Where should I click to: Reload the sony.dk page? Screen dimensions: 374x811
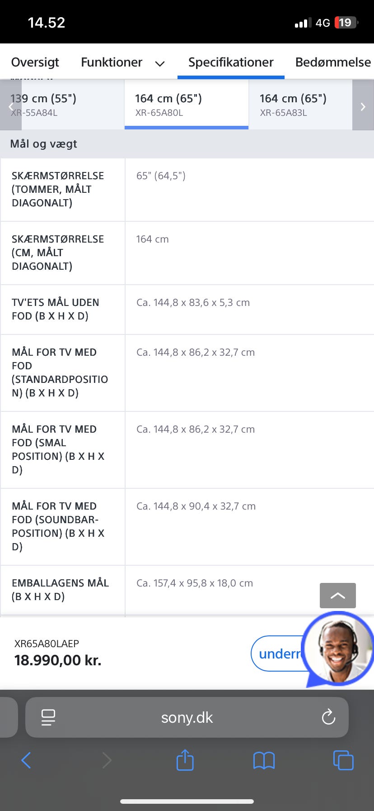point(328,717)
